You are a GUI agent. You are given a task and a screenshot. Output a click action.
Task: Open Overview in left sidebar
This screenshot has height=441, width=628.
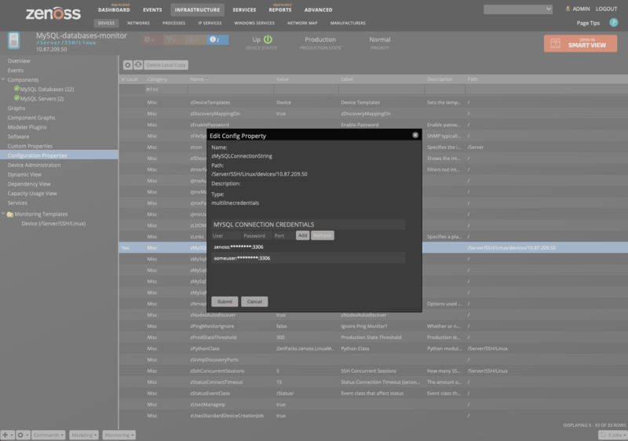(19, 61)
